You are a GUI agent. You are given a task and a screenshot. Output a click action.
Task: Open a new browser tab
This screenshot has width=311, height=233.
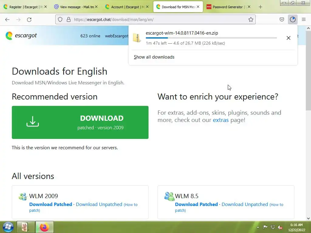click(260, 7)
